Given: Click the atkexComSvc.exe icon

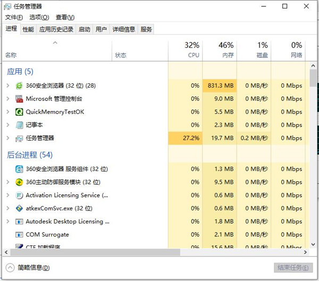Looking at the screenshot, I should (19, 208).
